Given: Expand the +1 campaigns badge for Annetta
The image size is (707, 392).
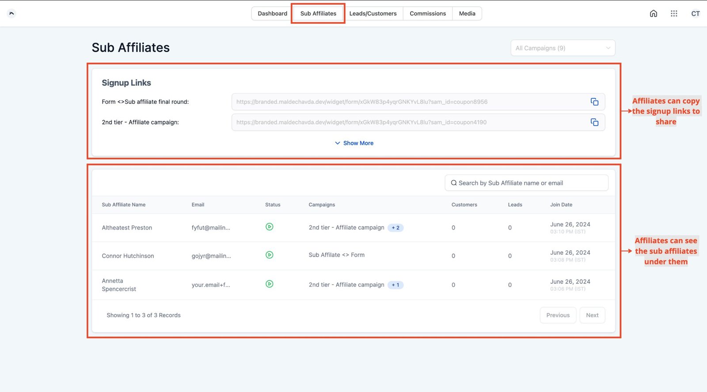Looking at the screenshot, I should pyautogui.click(x=395, y=285).
